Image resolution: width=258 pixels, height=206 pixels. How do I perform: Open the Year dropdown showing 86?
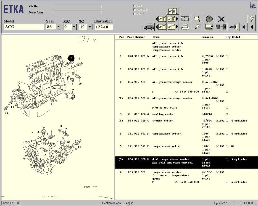click(x=58, y=27)
